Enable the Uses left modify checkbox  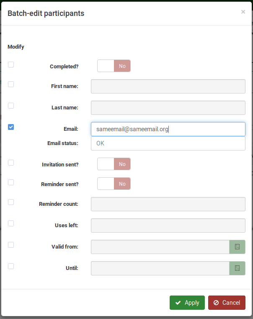[x=11, y=223]
